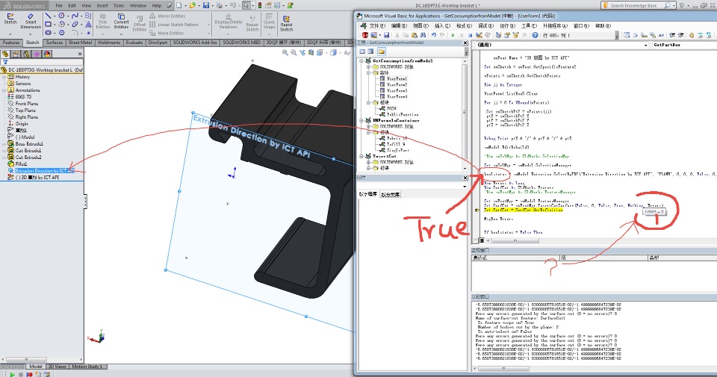The height and width of the screenshot is (377, 717).
Task: Open the SolidWorks Tools menu
Action: coord(119,6)
